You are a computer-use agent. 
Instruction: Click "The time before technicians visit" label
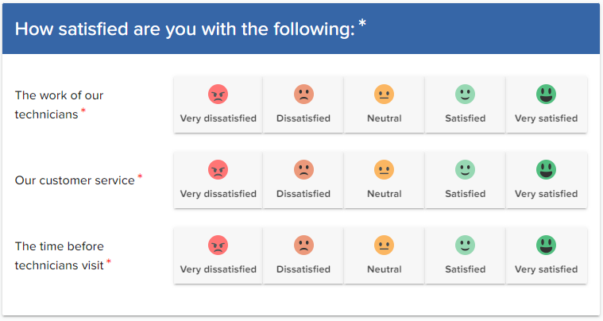[x=59, y=255]
